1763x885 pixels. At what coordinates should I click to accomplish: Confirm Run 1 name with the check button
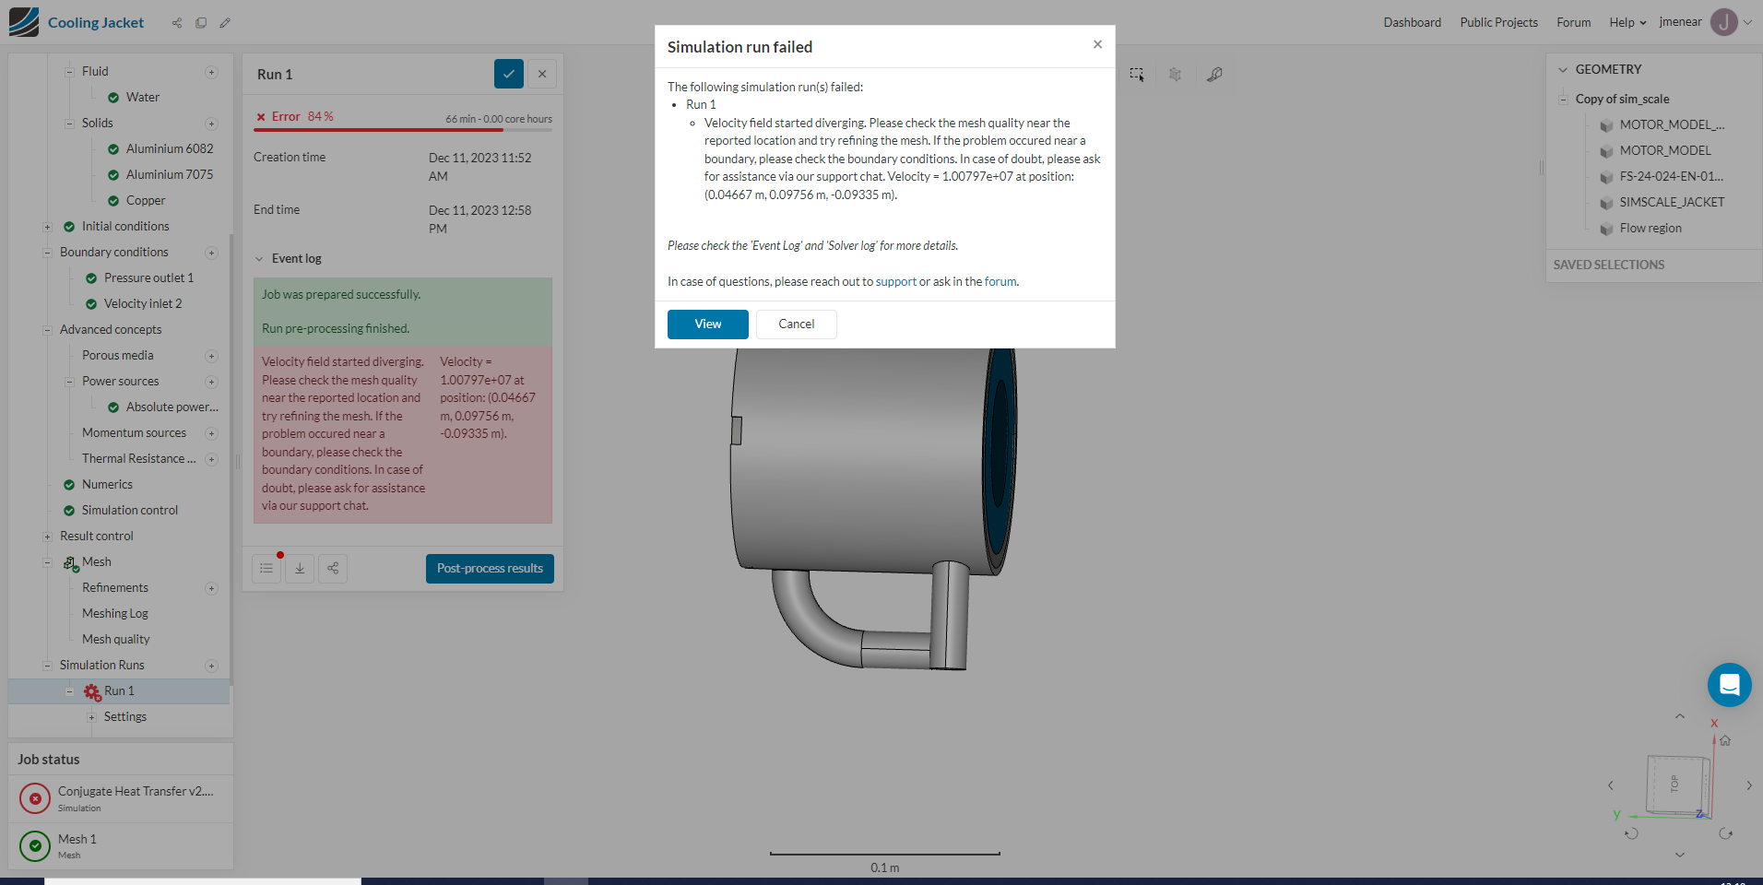click(508, 74)
